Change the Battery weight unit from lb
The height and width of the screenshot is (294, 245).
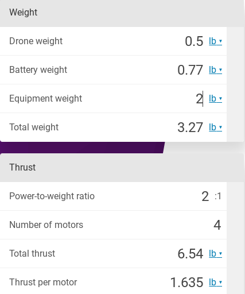(215, 70)
